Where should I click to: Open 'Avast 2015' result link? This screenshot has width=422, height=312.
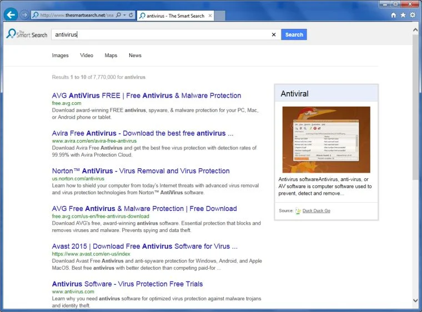click(x=145, y=246)
